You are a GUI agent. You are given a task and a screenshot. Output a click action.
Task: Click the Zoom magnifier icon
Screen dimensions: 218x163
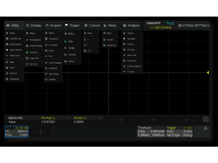point(46,51)
